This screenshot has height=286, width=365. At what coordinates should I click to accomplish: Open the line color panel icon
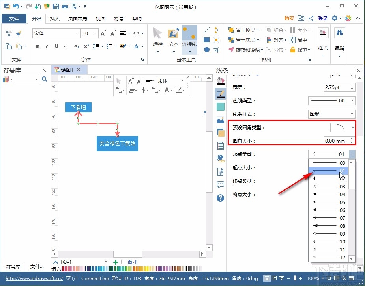click(x=221, y=94)
